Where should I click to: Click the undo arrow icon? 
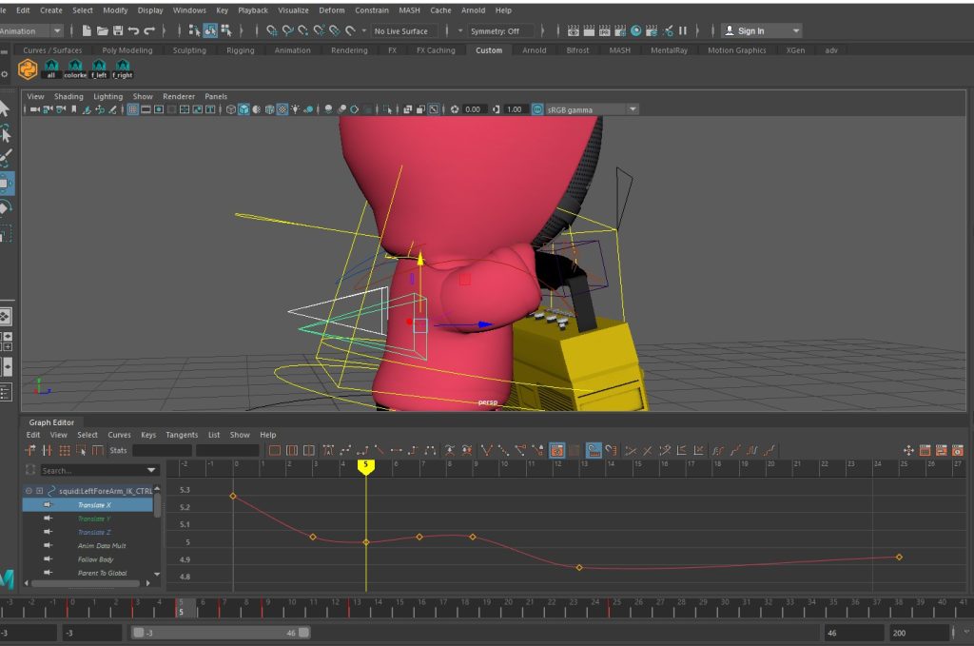click(134, 31)
